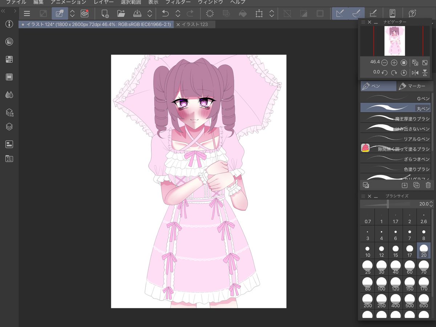Open the smartphone connection icon
Screen dimensions: 436x327
coord(392,14)
